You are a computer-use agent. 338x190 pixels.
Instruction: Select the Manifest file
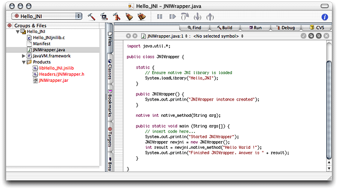click(x=42, y=44)
